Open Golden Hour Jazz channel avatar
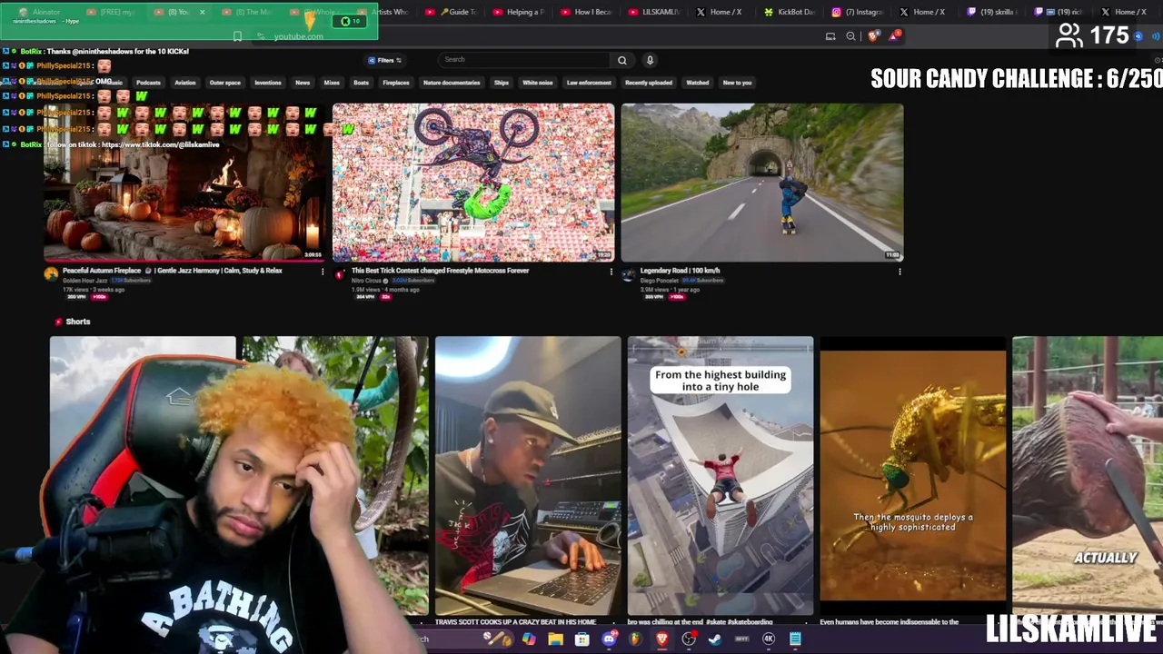 click(x=51, y=273)
